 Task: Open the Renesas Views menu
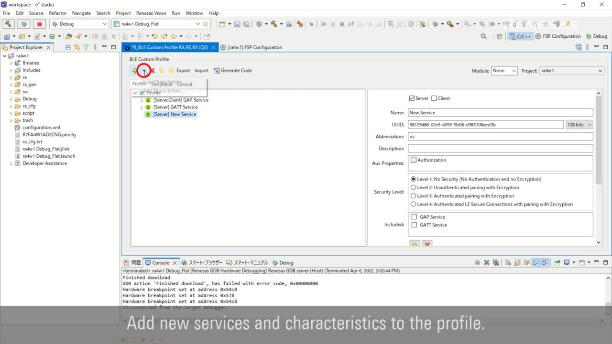151,13
